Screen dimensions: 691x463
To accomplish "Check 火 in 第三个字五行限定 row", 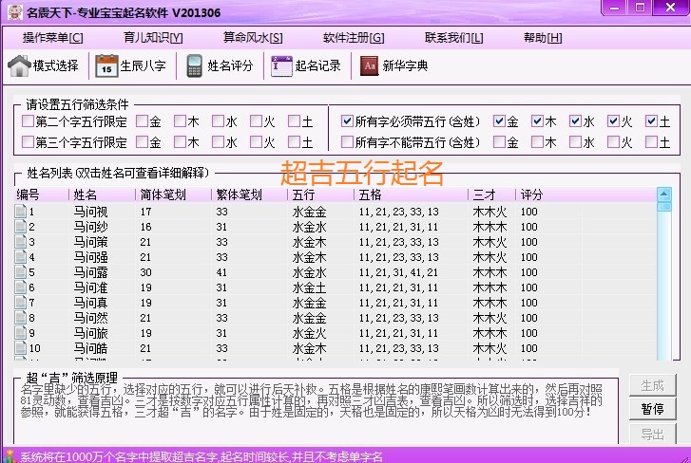I will tap(256, 141).
